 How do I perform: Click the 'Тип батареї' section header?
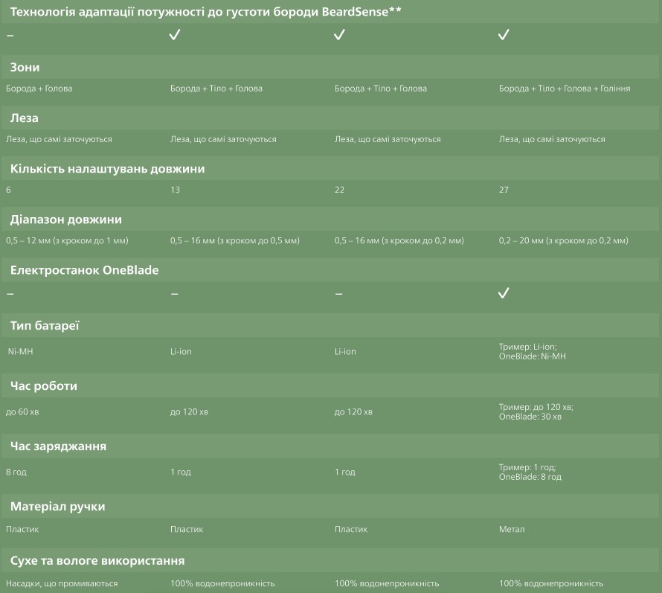pyautogui.click(x=45, y=326)
